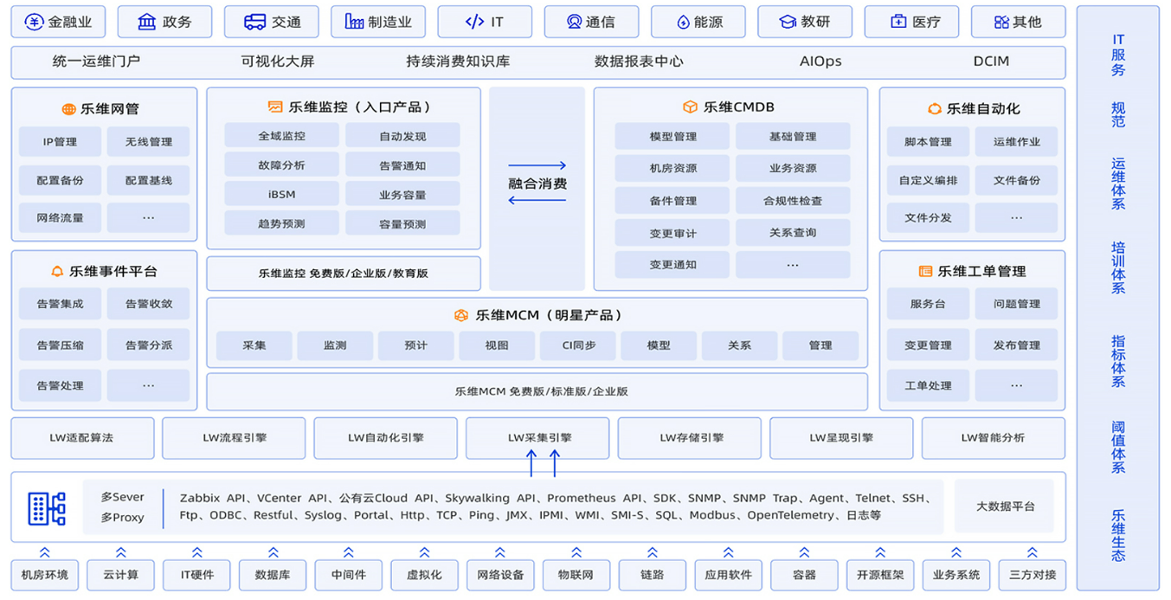Image resolution: width=1171 pixels, height=600 pixels.
Task: Click 阈值体系 in the right sidebar
Action: [1118, 447]
